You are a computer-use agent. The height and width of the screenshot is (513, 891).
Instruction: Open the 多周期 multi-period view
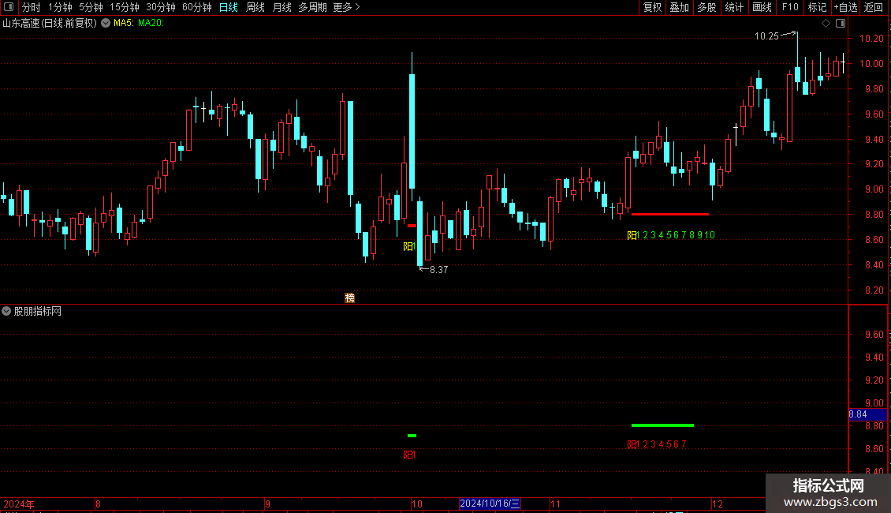coord(312,7)
